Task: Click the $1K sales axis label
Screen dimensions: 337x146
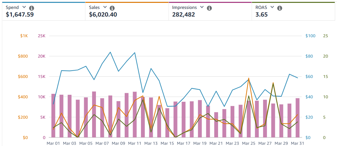Action: 24,36
